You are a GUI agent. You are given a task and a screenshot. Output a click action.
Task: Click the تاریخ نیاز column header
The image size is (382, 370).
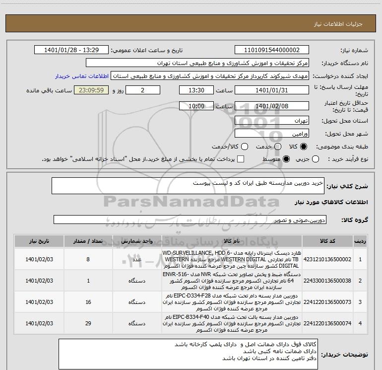point(39,241)
